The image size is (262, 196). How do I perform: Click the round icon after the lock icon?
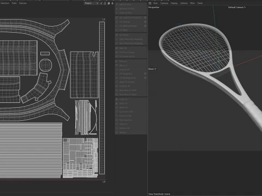(x=109, y=3)
